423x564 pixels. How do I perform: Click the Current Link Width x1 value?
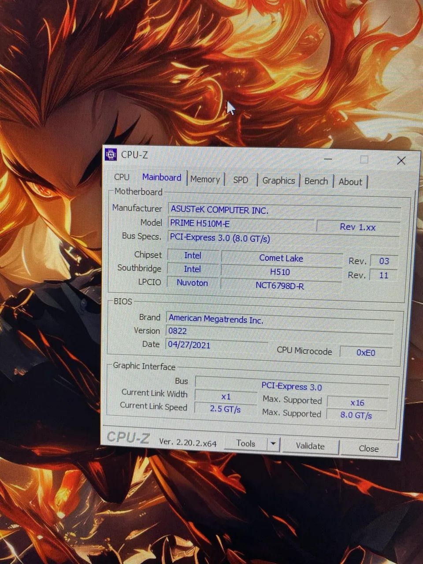click(226, 397)
